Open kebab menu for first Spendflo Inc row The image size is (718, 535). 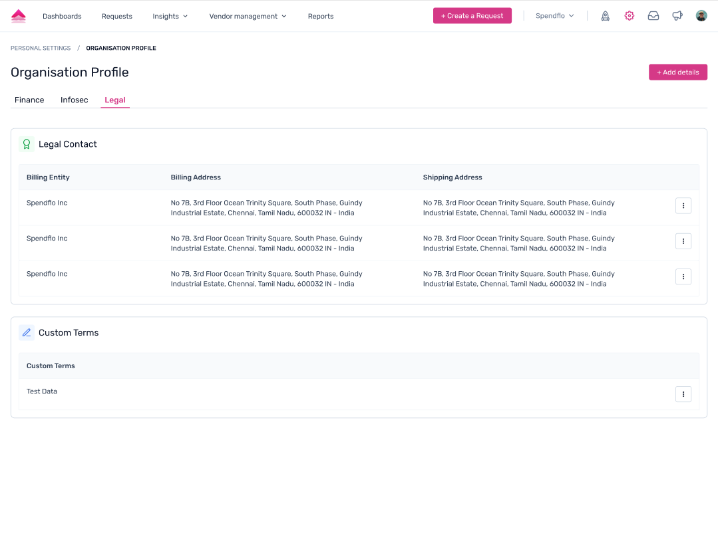(683, 206)
